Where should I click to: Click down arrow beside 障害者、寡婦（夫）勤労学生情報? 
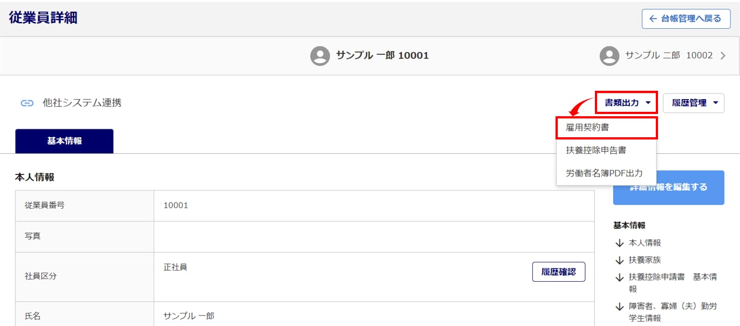click(x=619, y=307)
